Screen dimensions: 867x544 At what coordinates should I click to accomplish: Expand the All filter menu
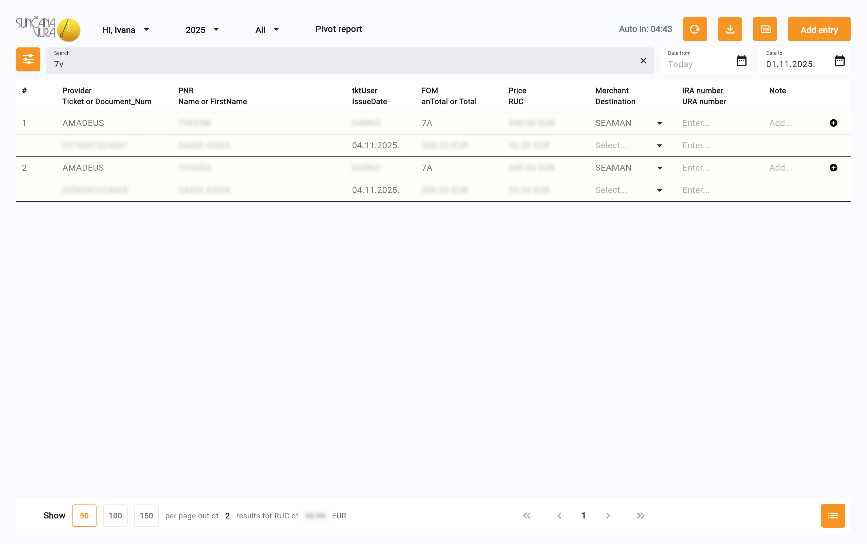click(x=267, y=30)
